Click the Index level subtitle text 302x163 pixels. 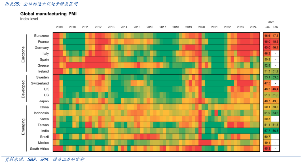[x=29, y=19]
